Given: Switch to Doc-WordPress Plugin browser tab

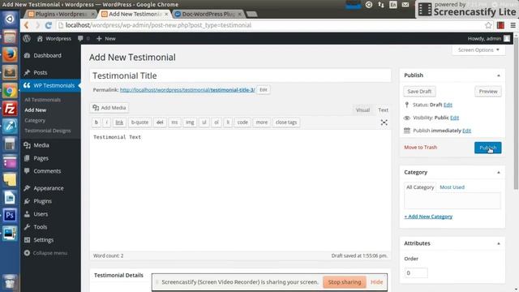Looking at the screenshot, I should point(208,14).
